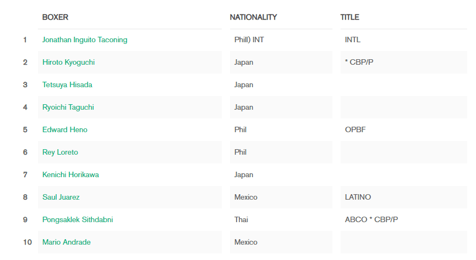
Task: Open Jonathan Inguito Taconing boxer link
Action: (85, 39)
